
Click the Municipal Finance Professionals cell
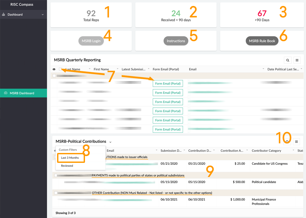[x=264, y=202]
